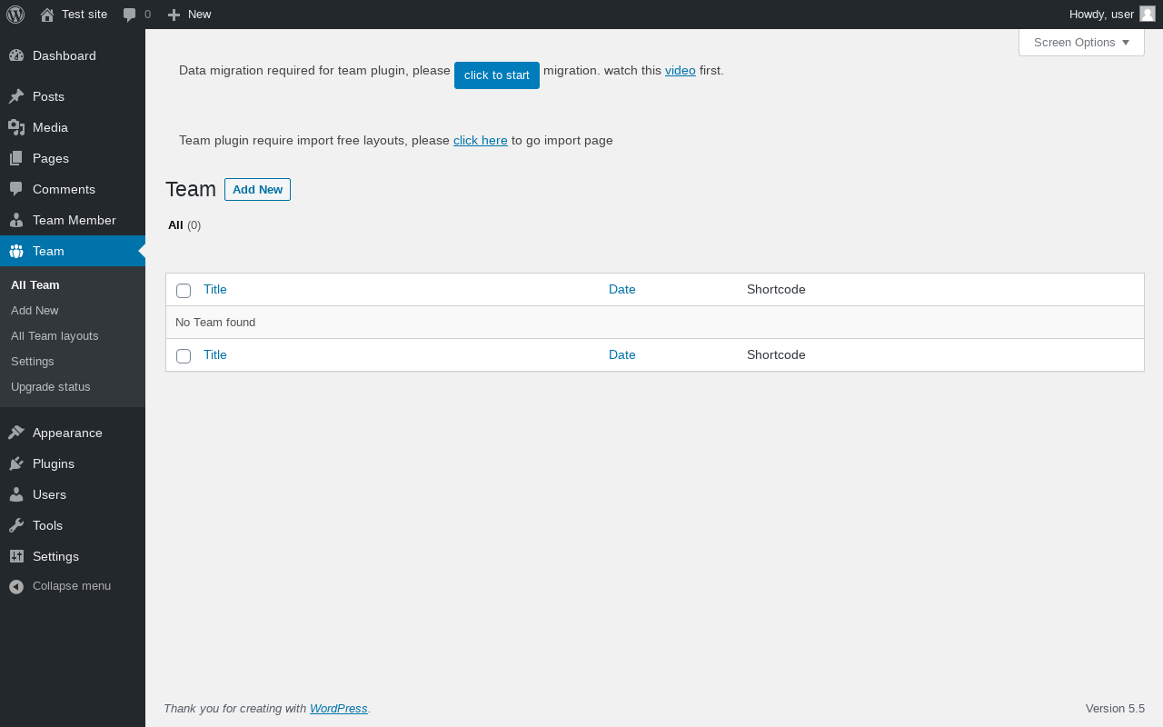Open Upgrade status submenu item

pos(51,387)
